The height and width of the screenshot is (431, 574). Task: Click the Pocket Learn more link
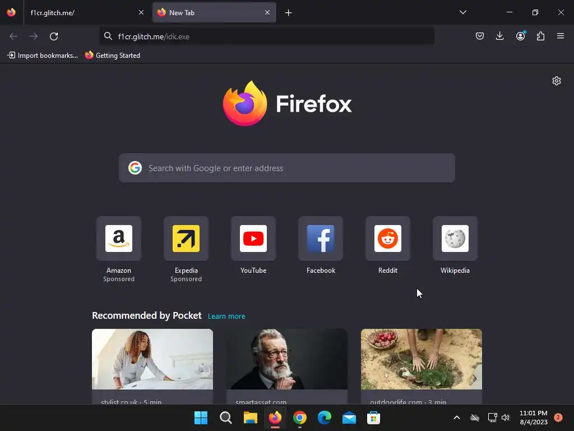226,317
